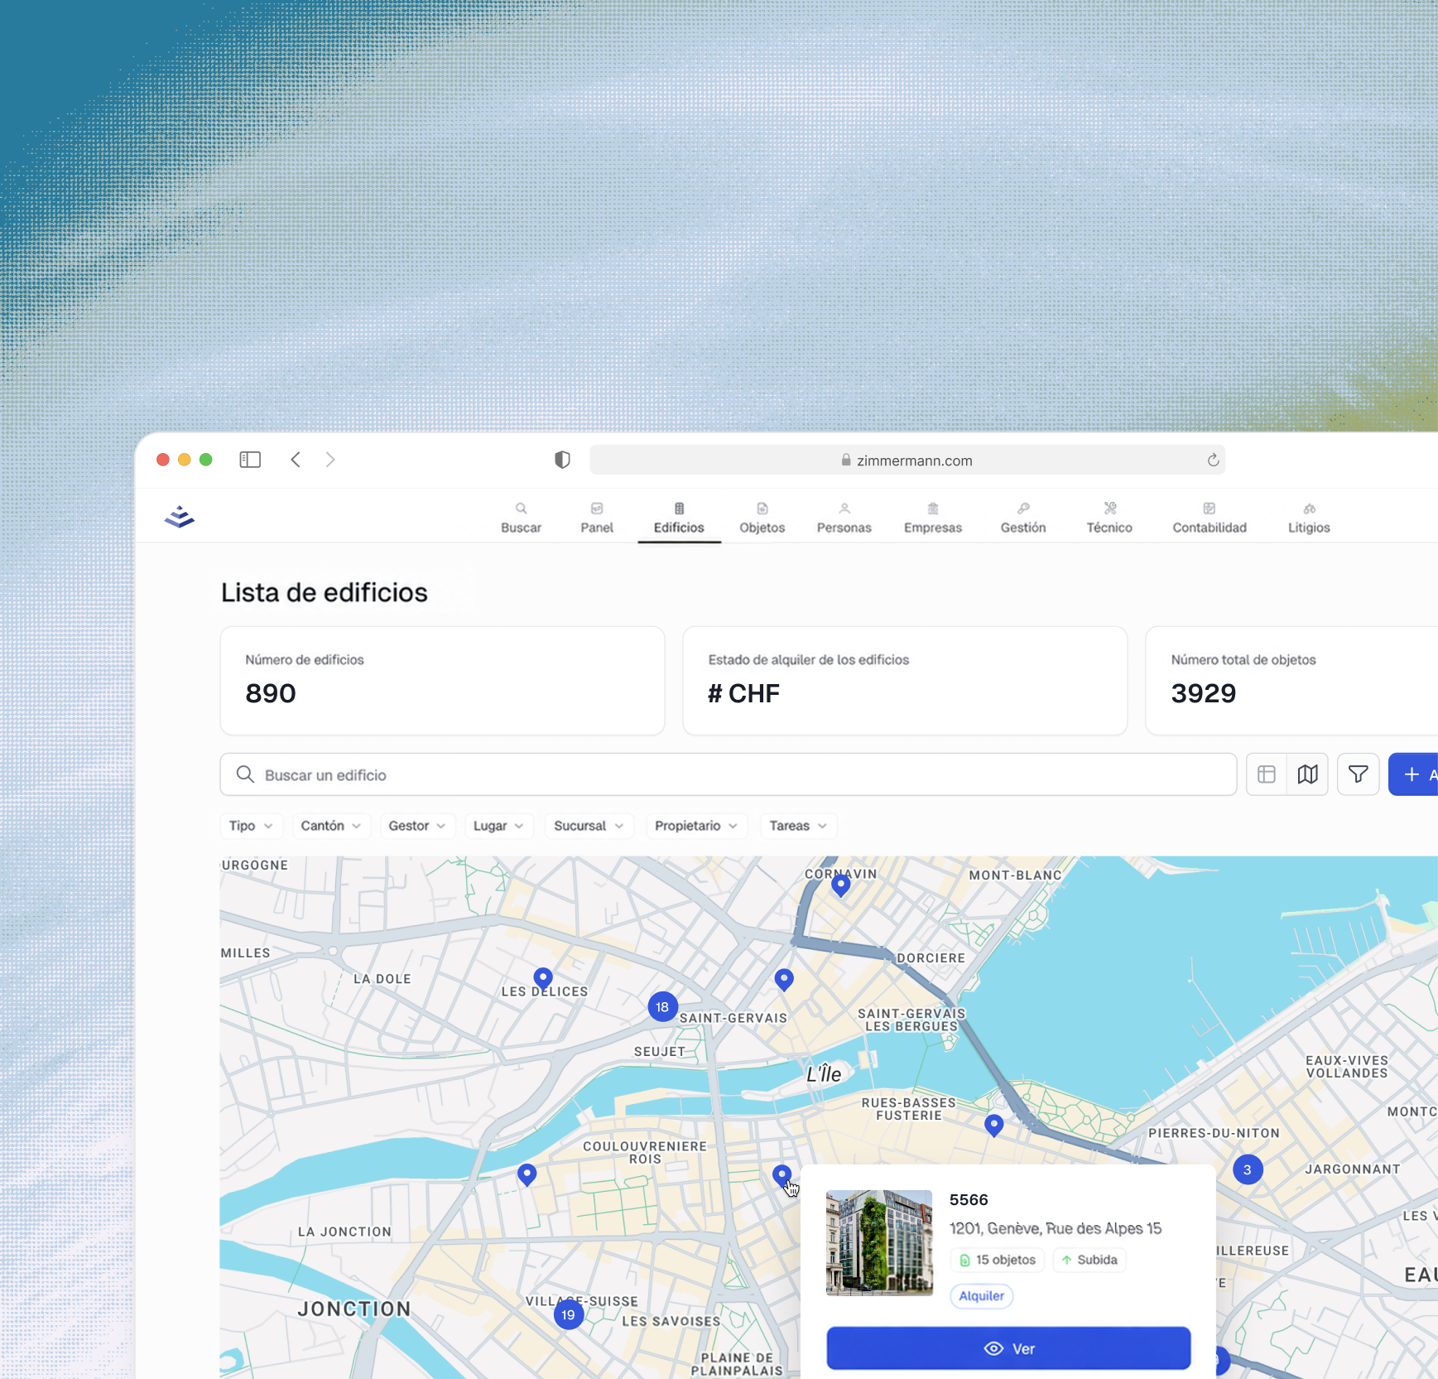Click the building 5566 photo thumbnail

coord(879,1242)
